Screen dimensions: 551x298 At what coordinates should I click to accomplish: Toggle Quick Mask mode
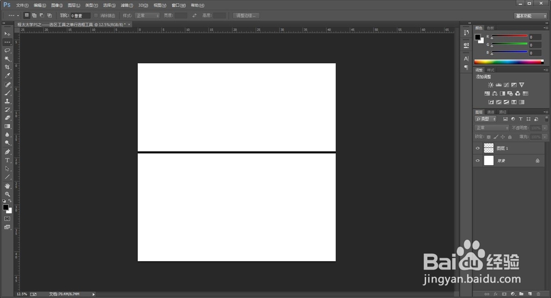click(7, 219)
